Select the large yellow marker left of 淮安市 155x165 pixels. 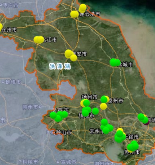click(x=68, y=53)
